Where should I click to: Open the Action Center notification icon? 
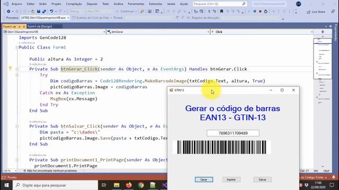tap(332, 185)
